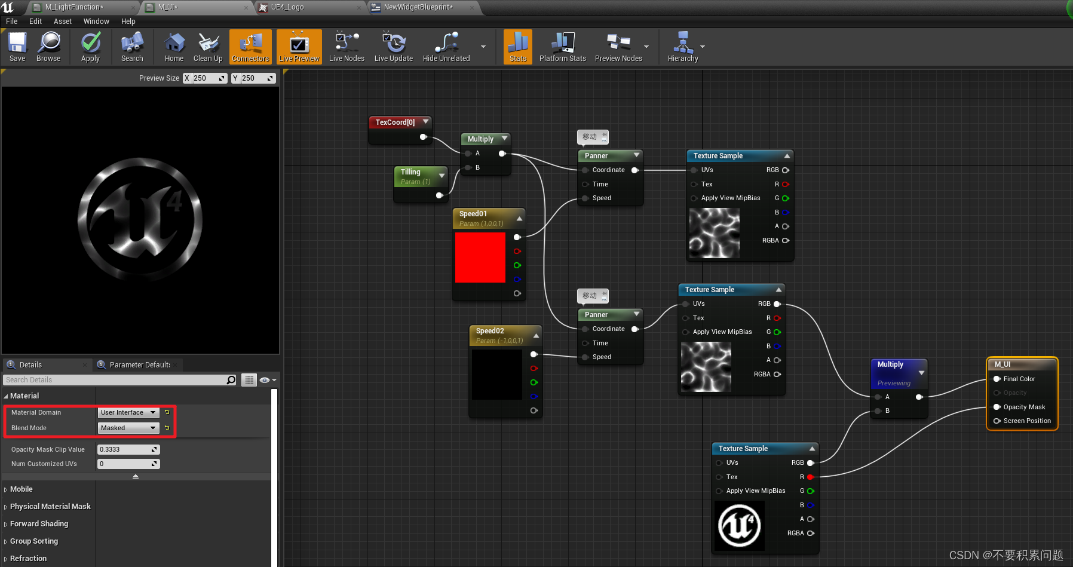Toggle Live Update option
Image resolution: width=1073 pixels, height=567 pixels.
coord(394,47)
